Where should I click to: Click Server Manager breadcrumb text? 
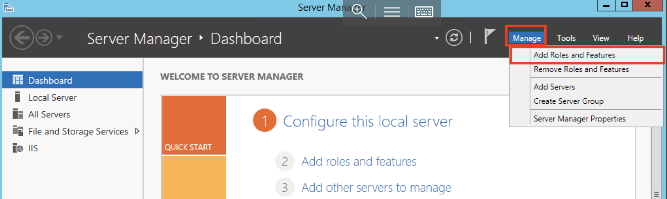pyautogui.click(x=139, y=39)
